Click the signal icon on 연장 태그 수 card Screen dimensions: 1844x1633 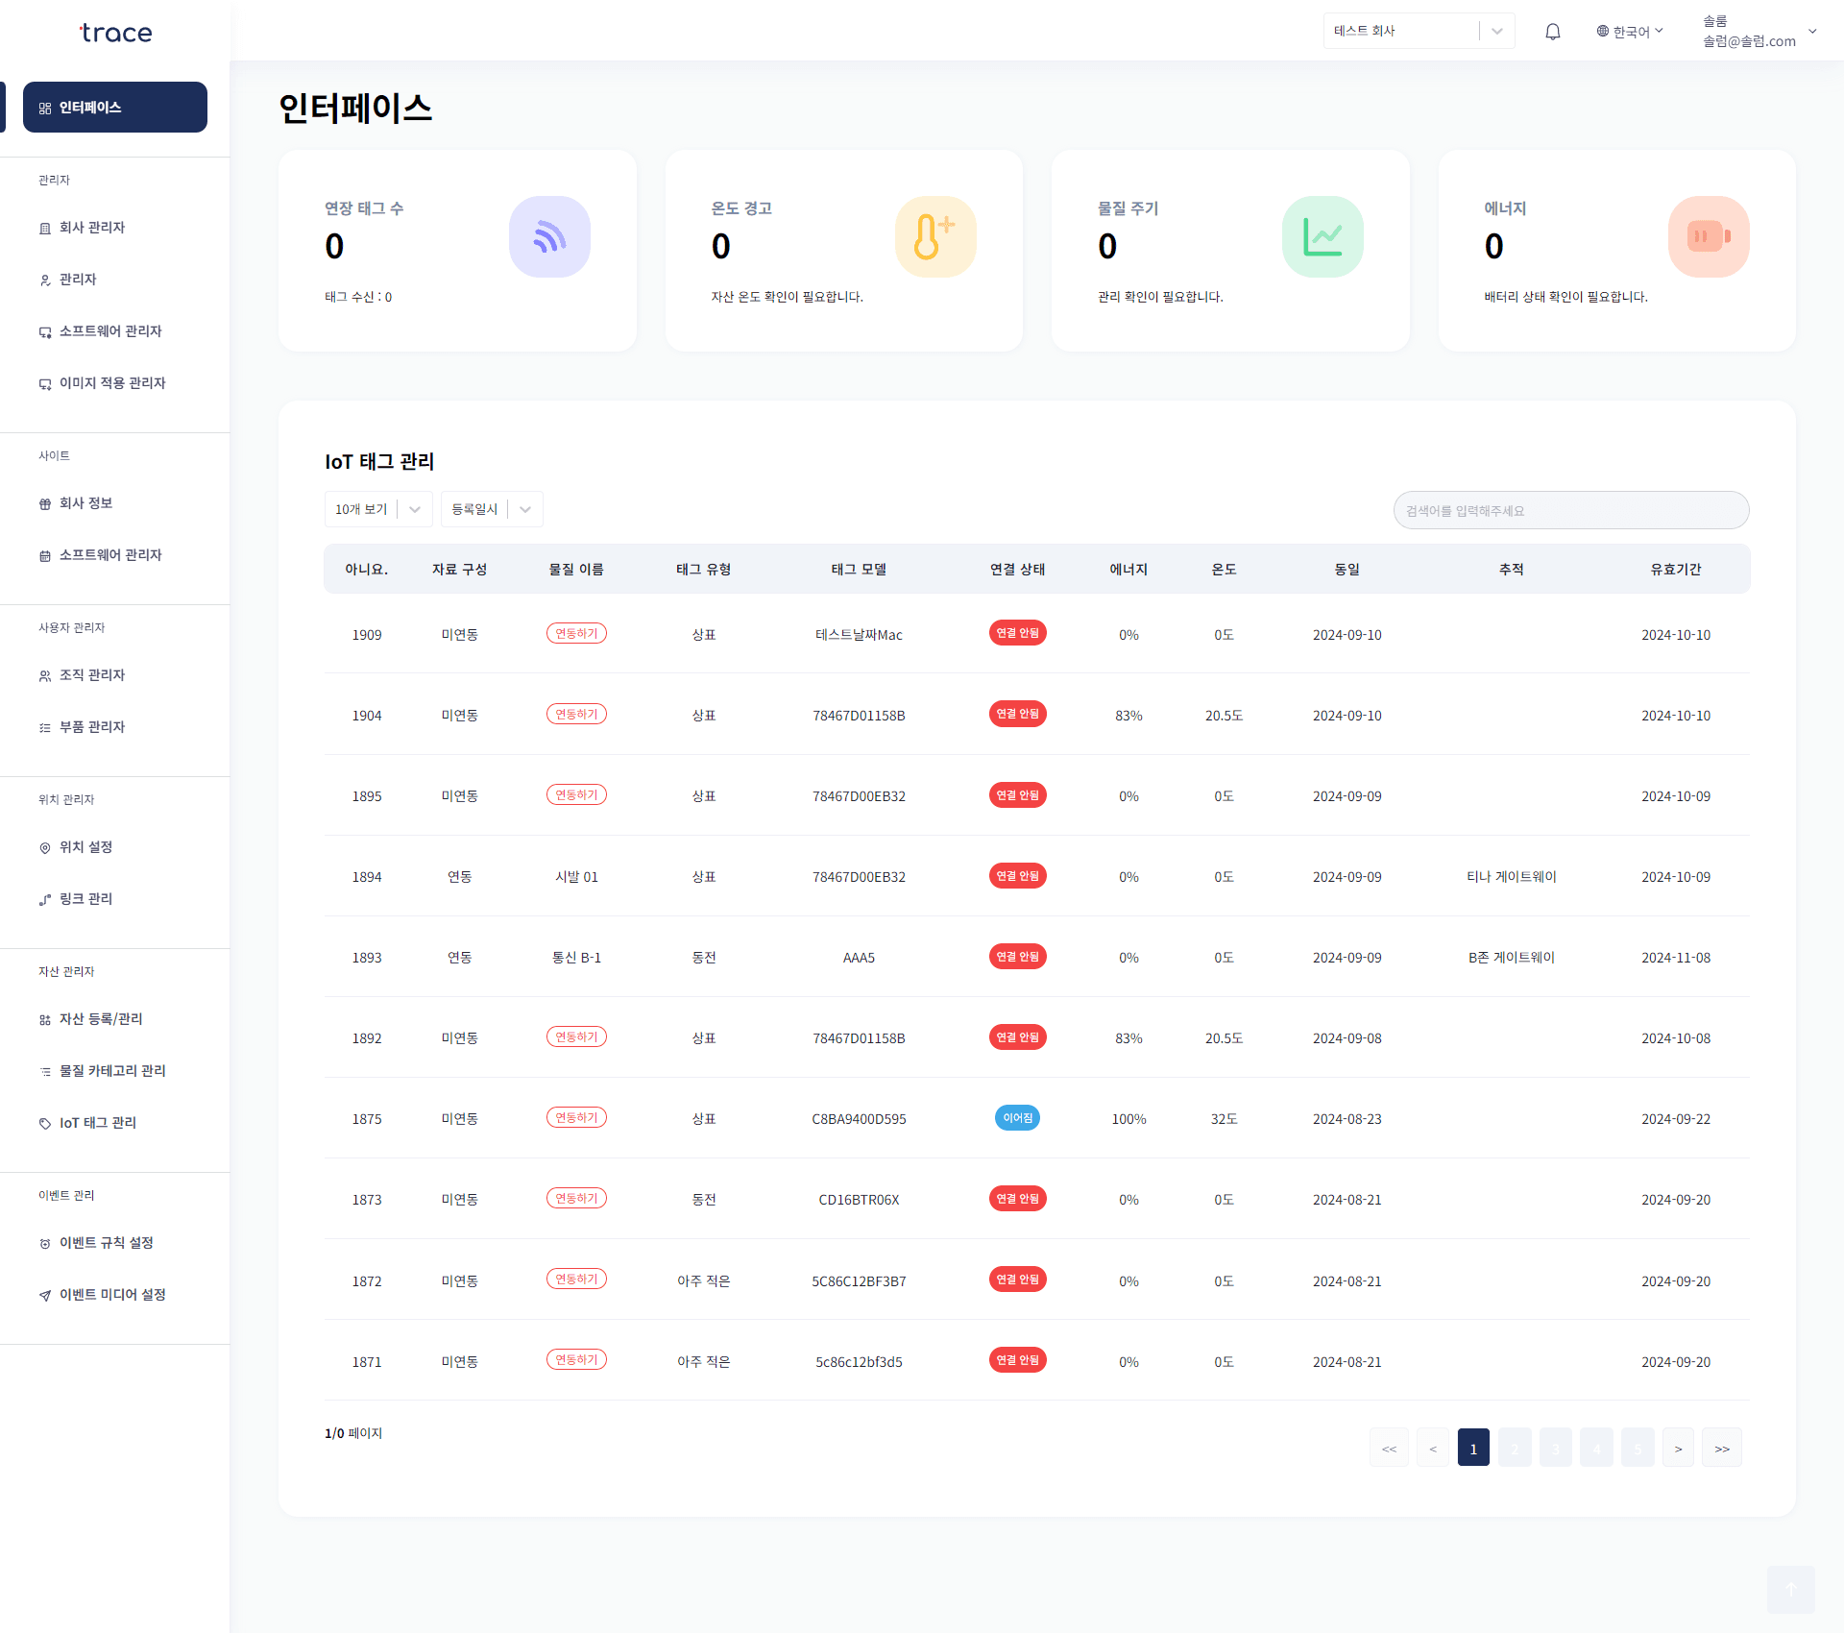[x=549, y=236]
